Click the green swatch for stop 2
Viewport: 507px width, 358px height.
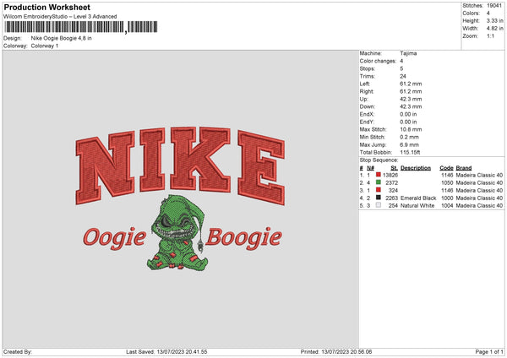pyautogui.click(x=378, y=182)
